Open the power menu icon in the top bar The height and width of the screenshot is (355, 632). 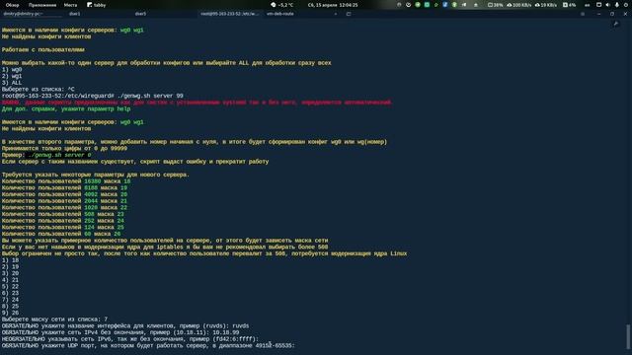point(625,5)
